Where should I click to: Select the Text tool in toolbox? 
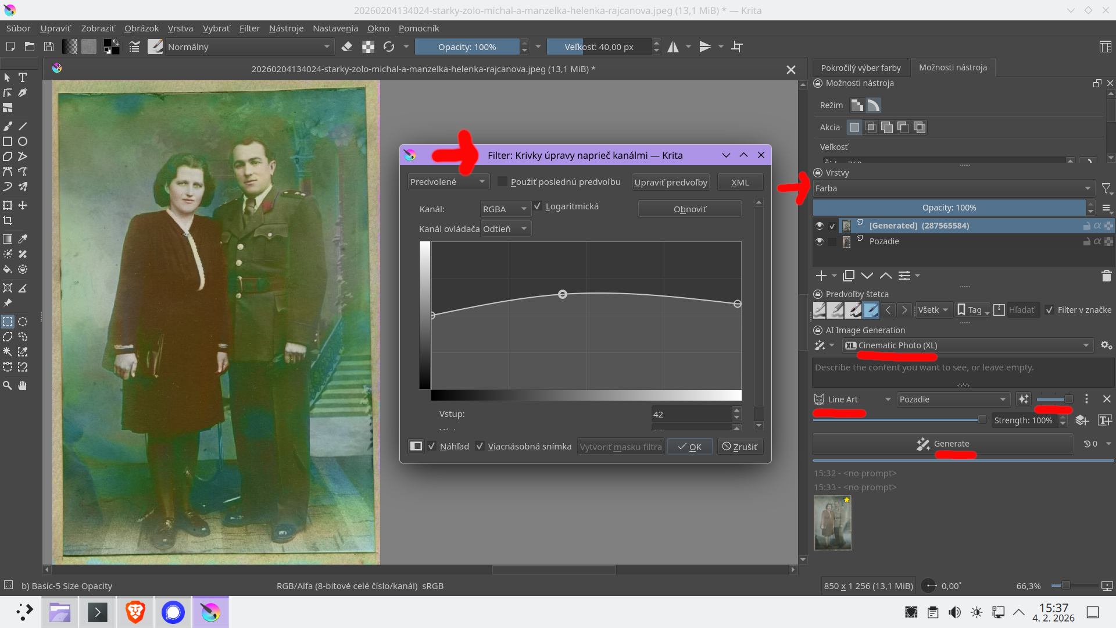coord(23,77)
